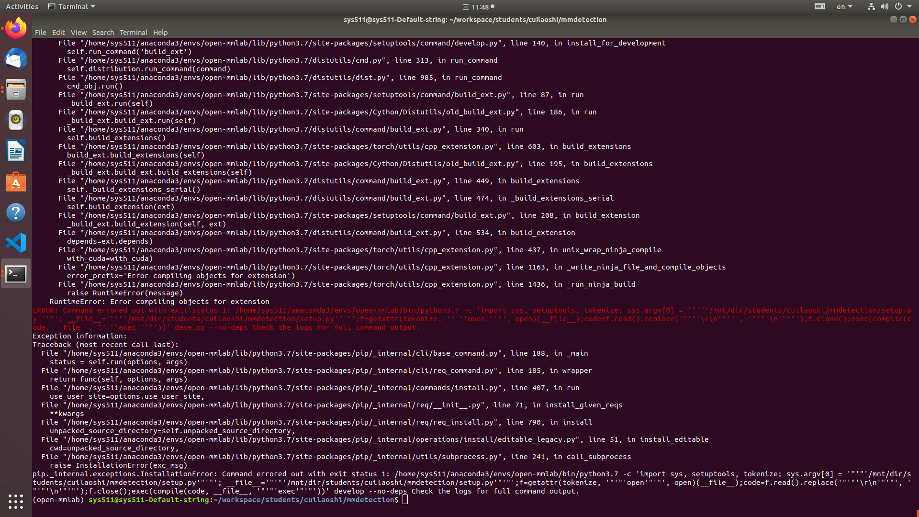Launch Thunderbird mail client
The width and height of the screenshot is (919, 517).
(x=16, y=59)
